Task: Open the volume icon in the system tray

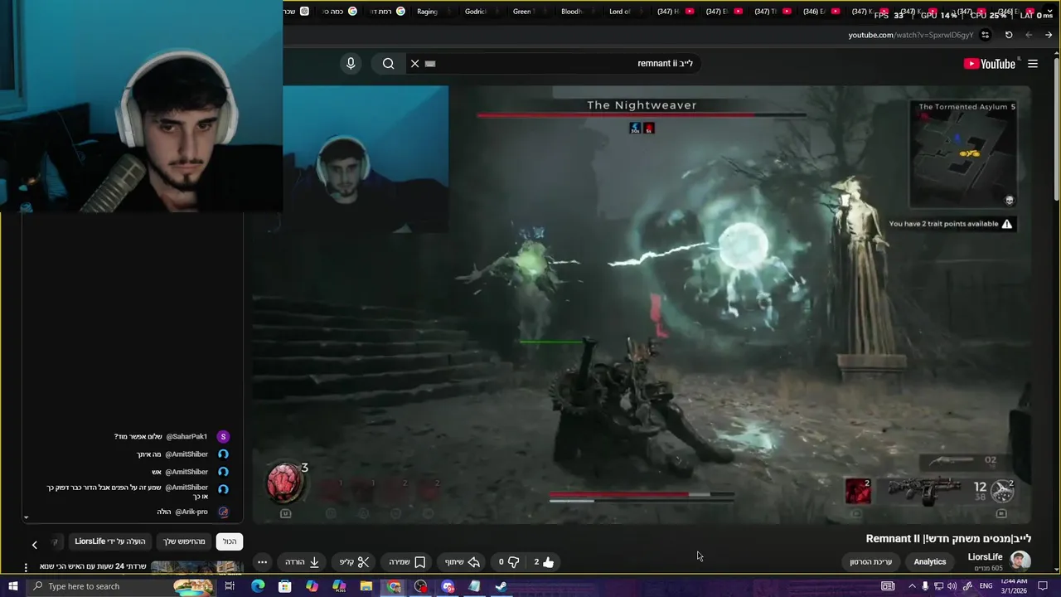Action: pos(952,586)
